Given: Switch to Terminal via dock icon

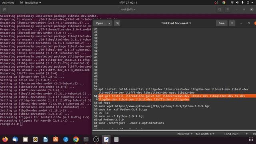Looking at the screenshot, I should pyautogui.click(x=86, y=139).
